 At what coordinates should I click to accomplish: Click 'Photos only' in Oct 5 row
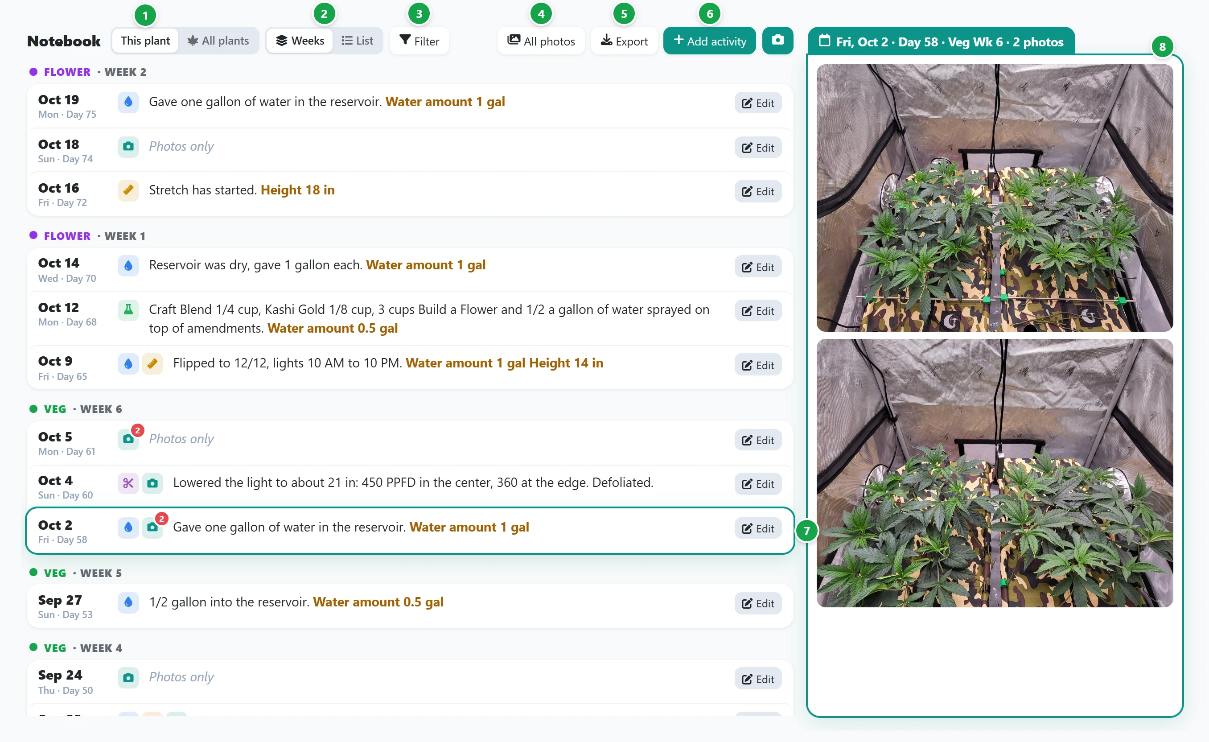click(x=181, y=439)
